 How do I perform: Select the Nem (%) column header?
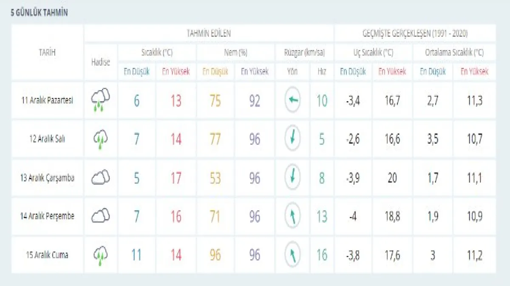pos(236,53)
